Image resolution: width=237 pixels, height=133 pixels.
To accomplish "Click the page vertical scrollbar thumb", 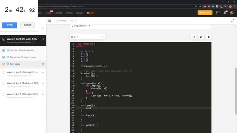I will point(236,91).
